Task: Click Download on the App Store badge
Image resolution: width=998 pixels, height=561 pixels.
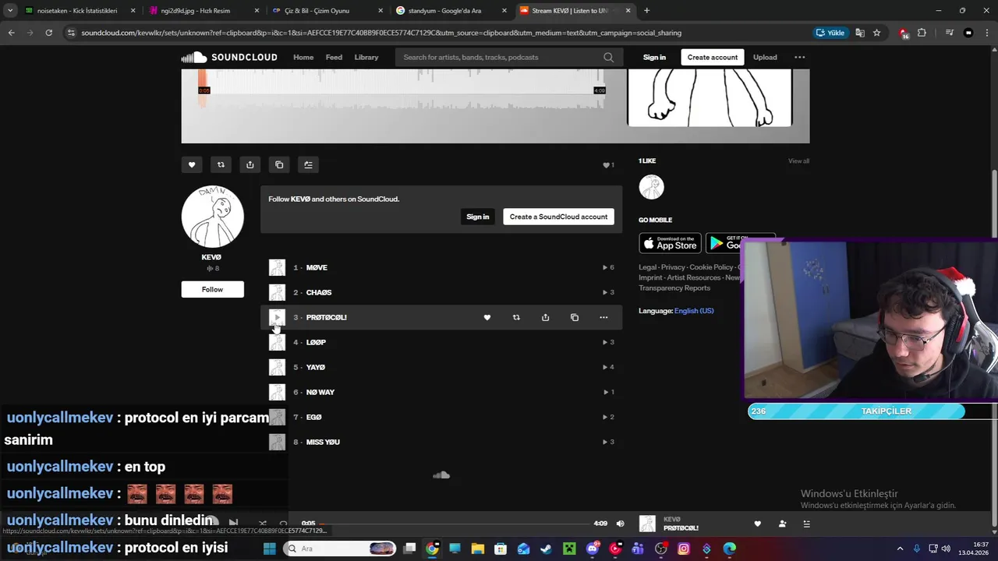Action: pos(670,243)
